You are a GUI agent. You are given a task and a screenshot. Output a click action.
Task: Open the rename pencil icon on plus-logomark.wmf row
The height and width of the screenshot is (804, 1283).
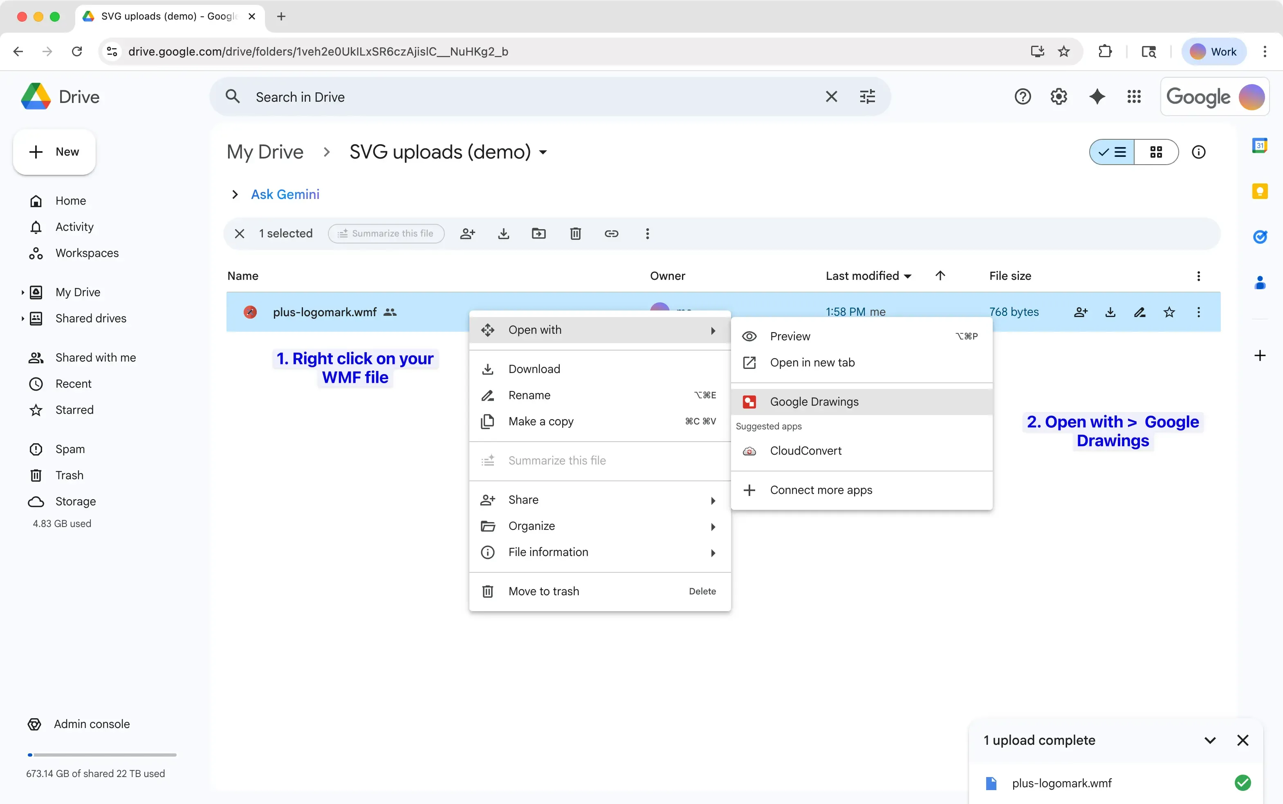coord(1139,312)
